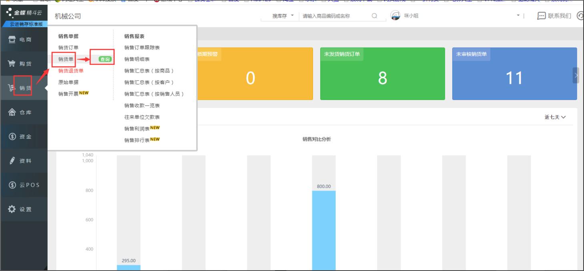Open the 近七天 date range dropdown

(x=555, y=117)
